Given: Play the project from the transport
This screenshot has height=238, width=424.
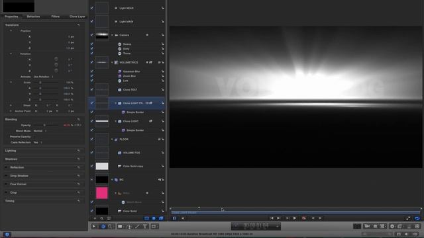Looking at the screenshot, I should [x=294, y=218].
